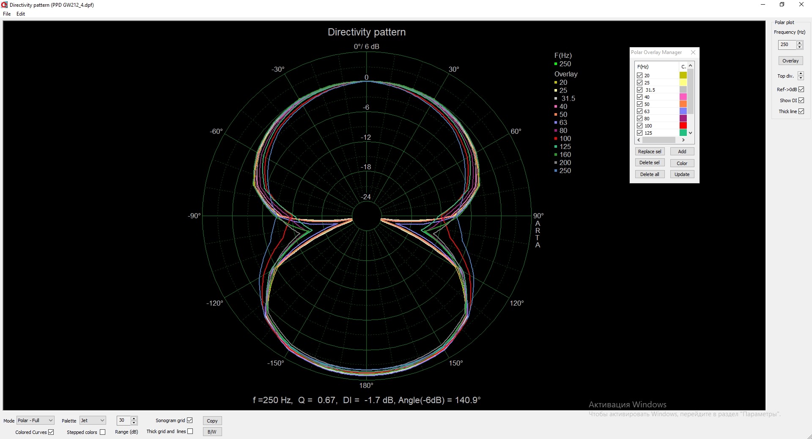Viewport: 812px width, 439px height.
Task: Click the gray color swatch for 31.5 Hz
Action: point(683,90)
